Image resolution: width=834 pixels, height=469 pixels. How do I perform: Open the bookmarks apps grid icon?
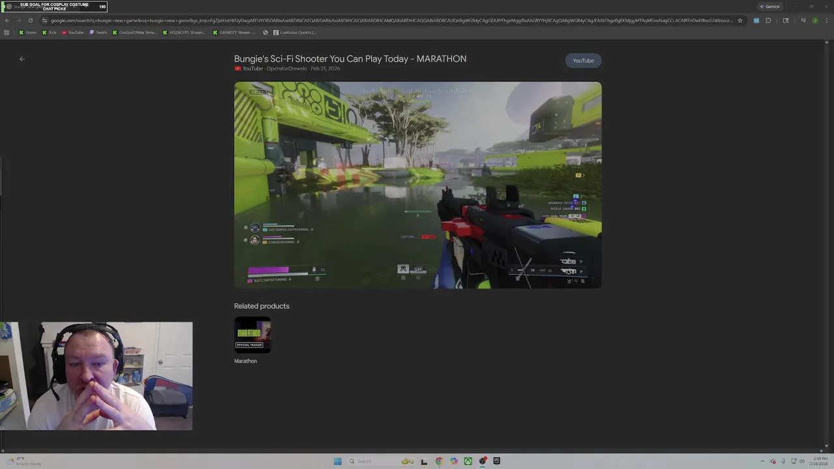point(7,32)
